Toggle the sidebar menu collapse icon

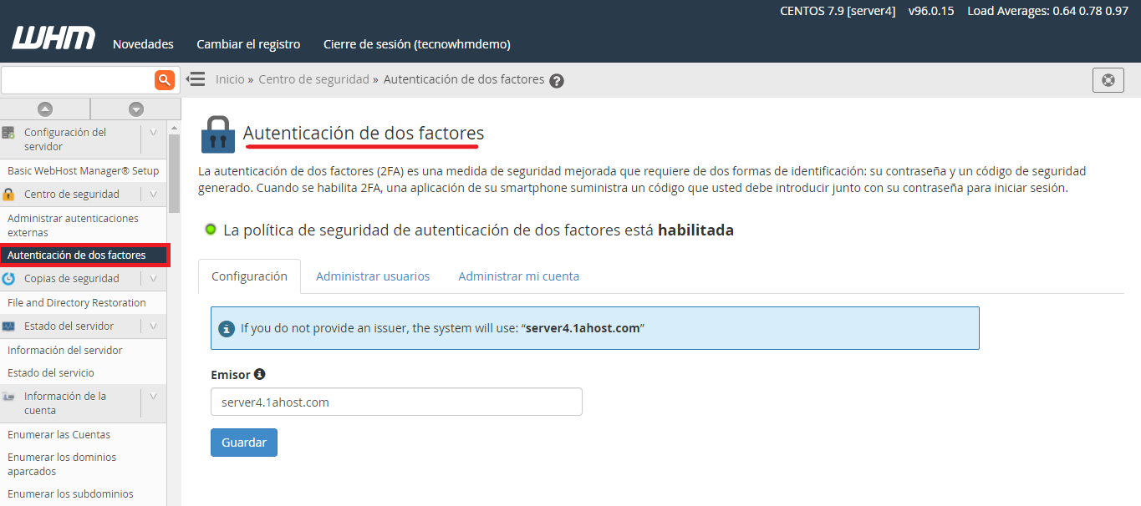pos(196,79)
